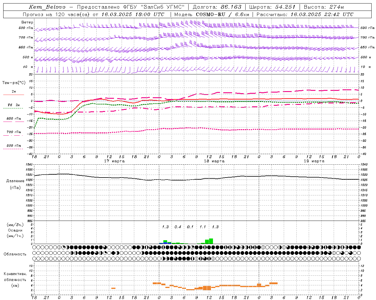Screen dimensions: 376x300
Task: Click the Облачность cloud cover label
Action: point(15,254)
